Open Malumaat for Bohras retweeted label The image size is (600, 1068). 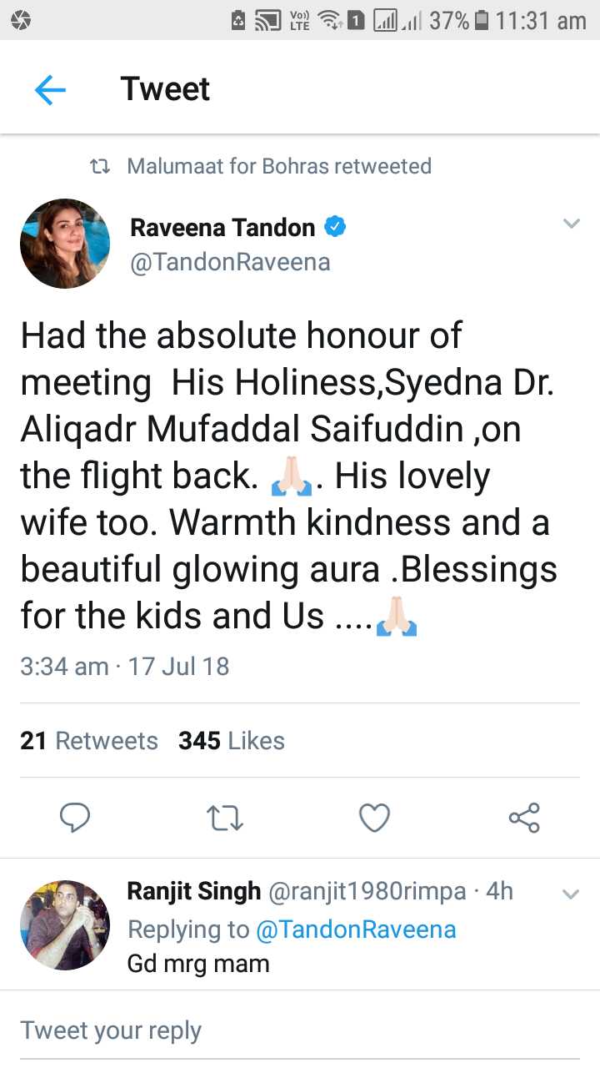pos(279,166)
